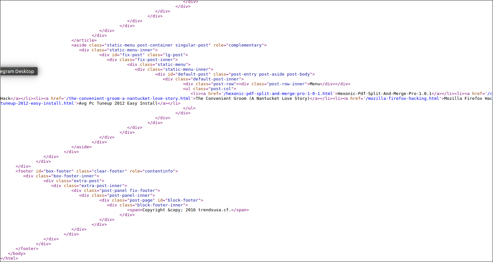Click the closing </footer> tag
The width and height of the screenshot is (493, 262).
pos(27,249)
